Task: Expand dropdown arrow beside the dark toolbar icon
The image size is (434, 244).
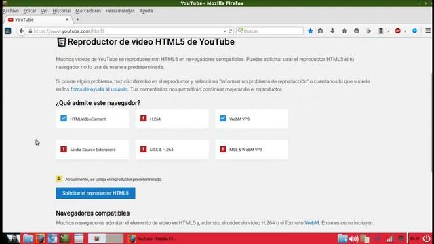Action: click(389, 31)
